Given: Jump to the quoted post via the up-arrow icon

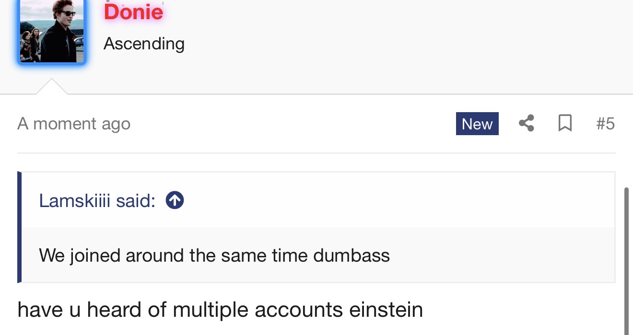Looking at the screenshot, I should pyautogui.click(x=175, y=200).
